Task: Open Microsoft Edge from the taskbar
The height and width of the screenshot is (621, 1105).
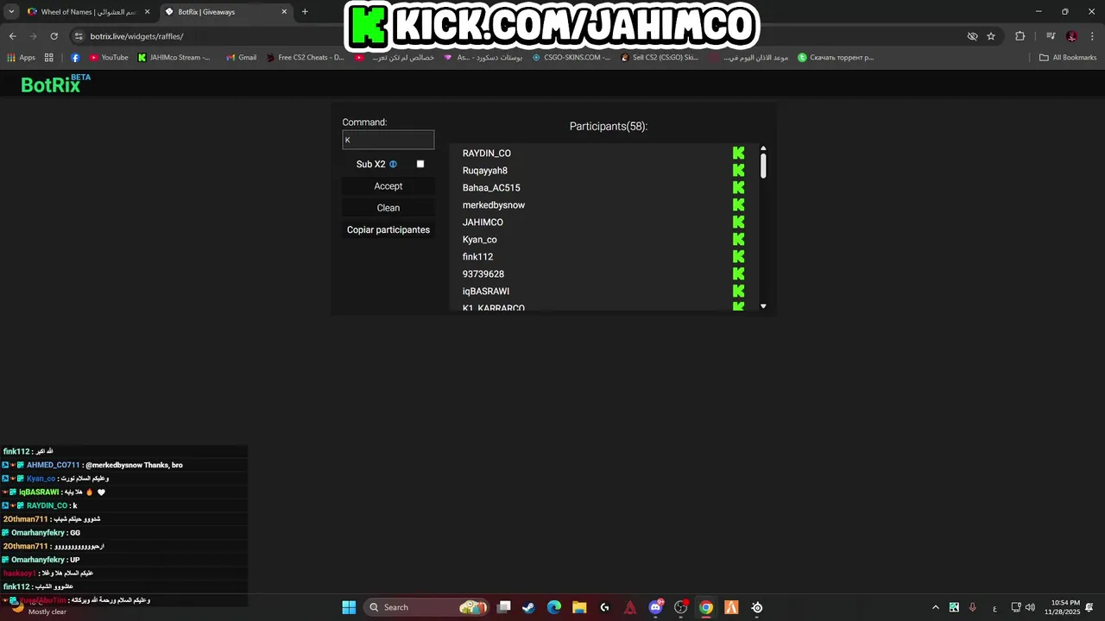Action: point(554,607)
